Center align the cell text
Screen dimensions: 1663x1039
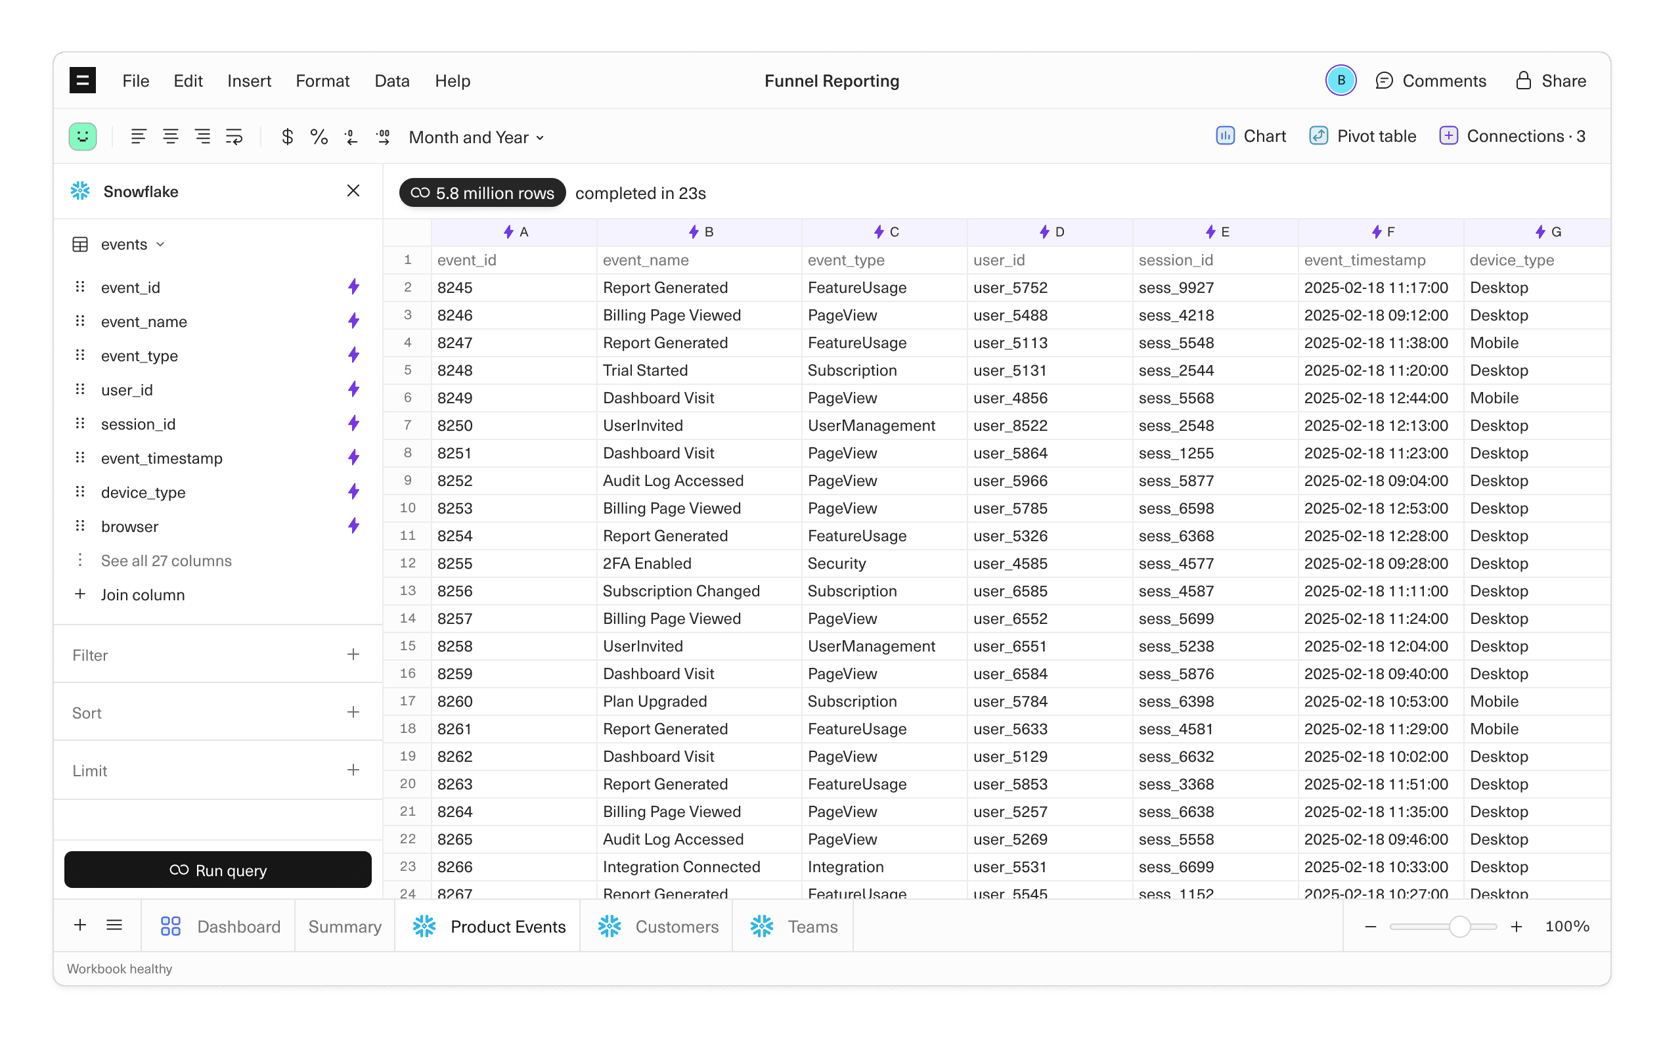tap(170, 136)
